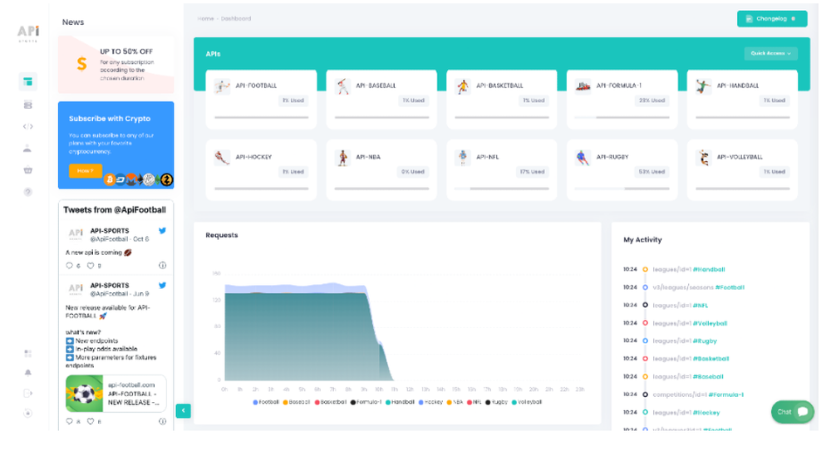Image resolution: width=831 pixels, height=451 pixels.
Task: Click the API Sports logo
Action: click(28, 33)
